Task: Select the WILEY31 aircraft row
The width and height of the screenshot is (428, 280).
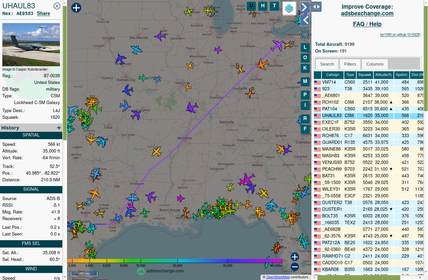Action: [x=368, y=189]
